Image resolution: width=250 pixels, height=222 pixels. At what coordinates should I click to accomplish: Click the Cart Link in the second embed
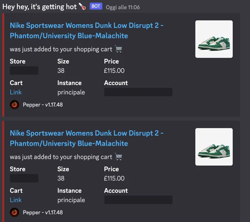click(15, 200)
